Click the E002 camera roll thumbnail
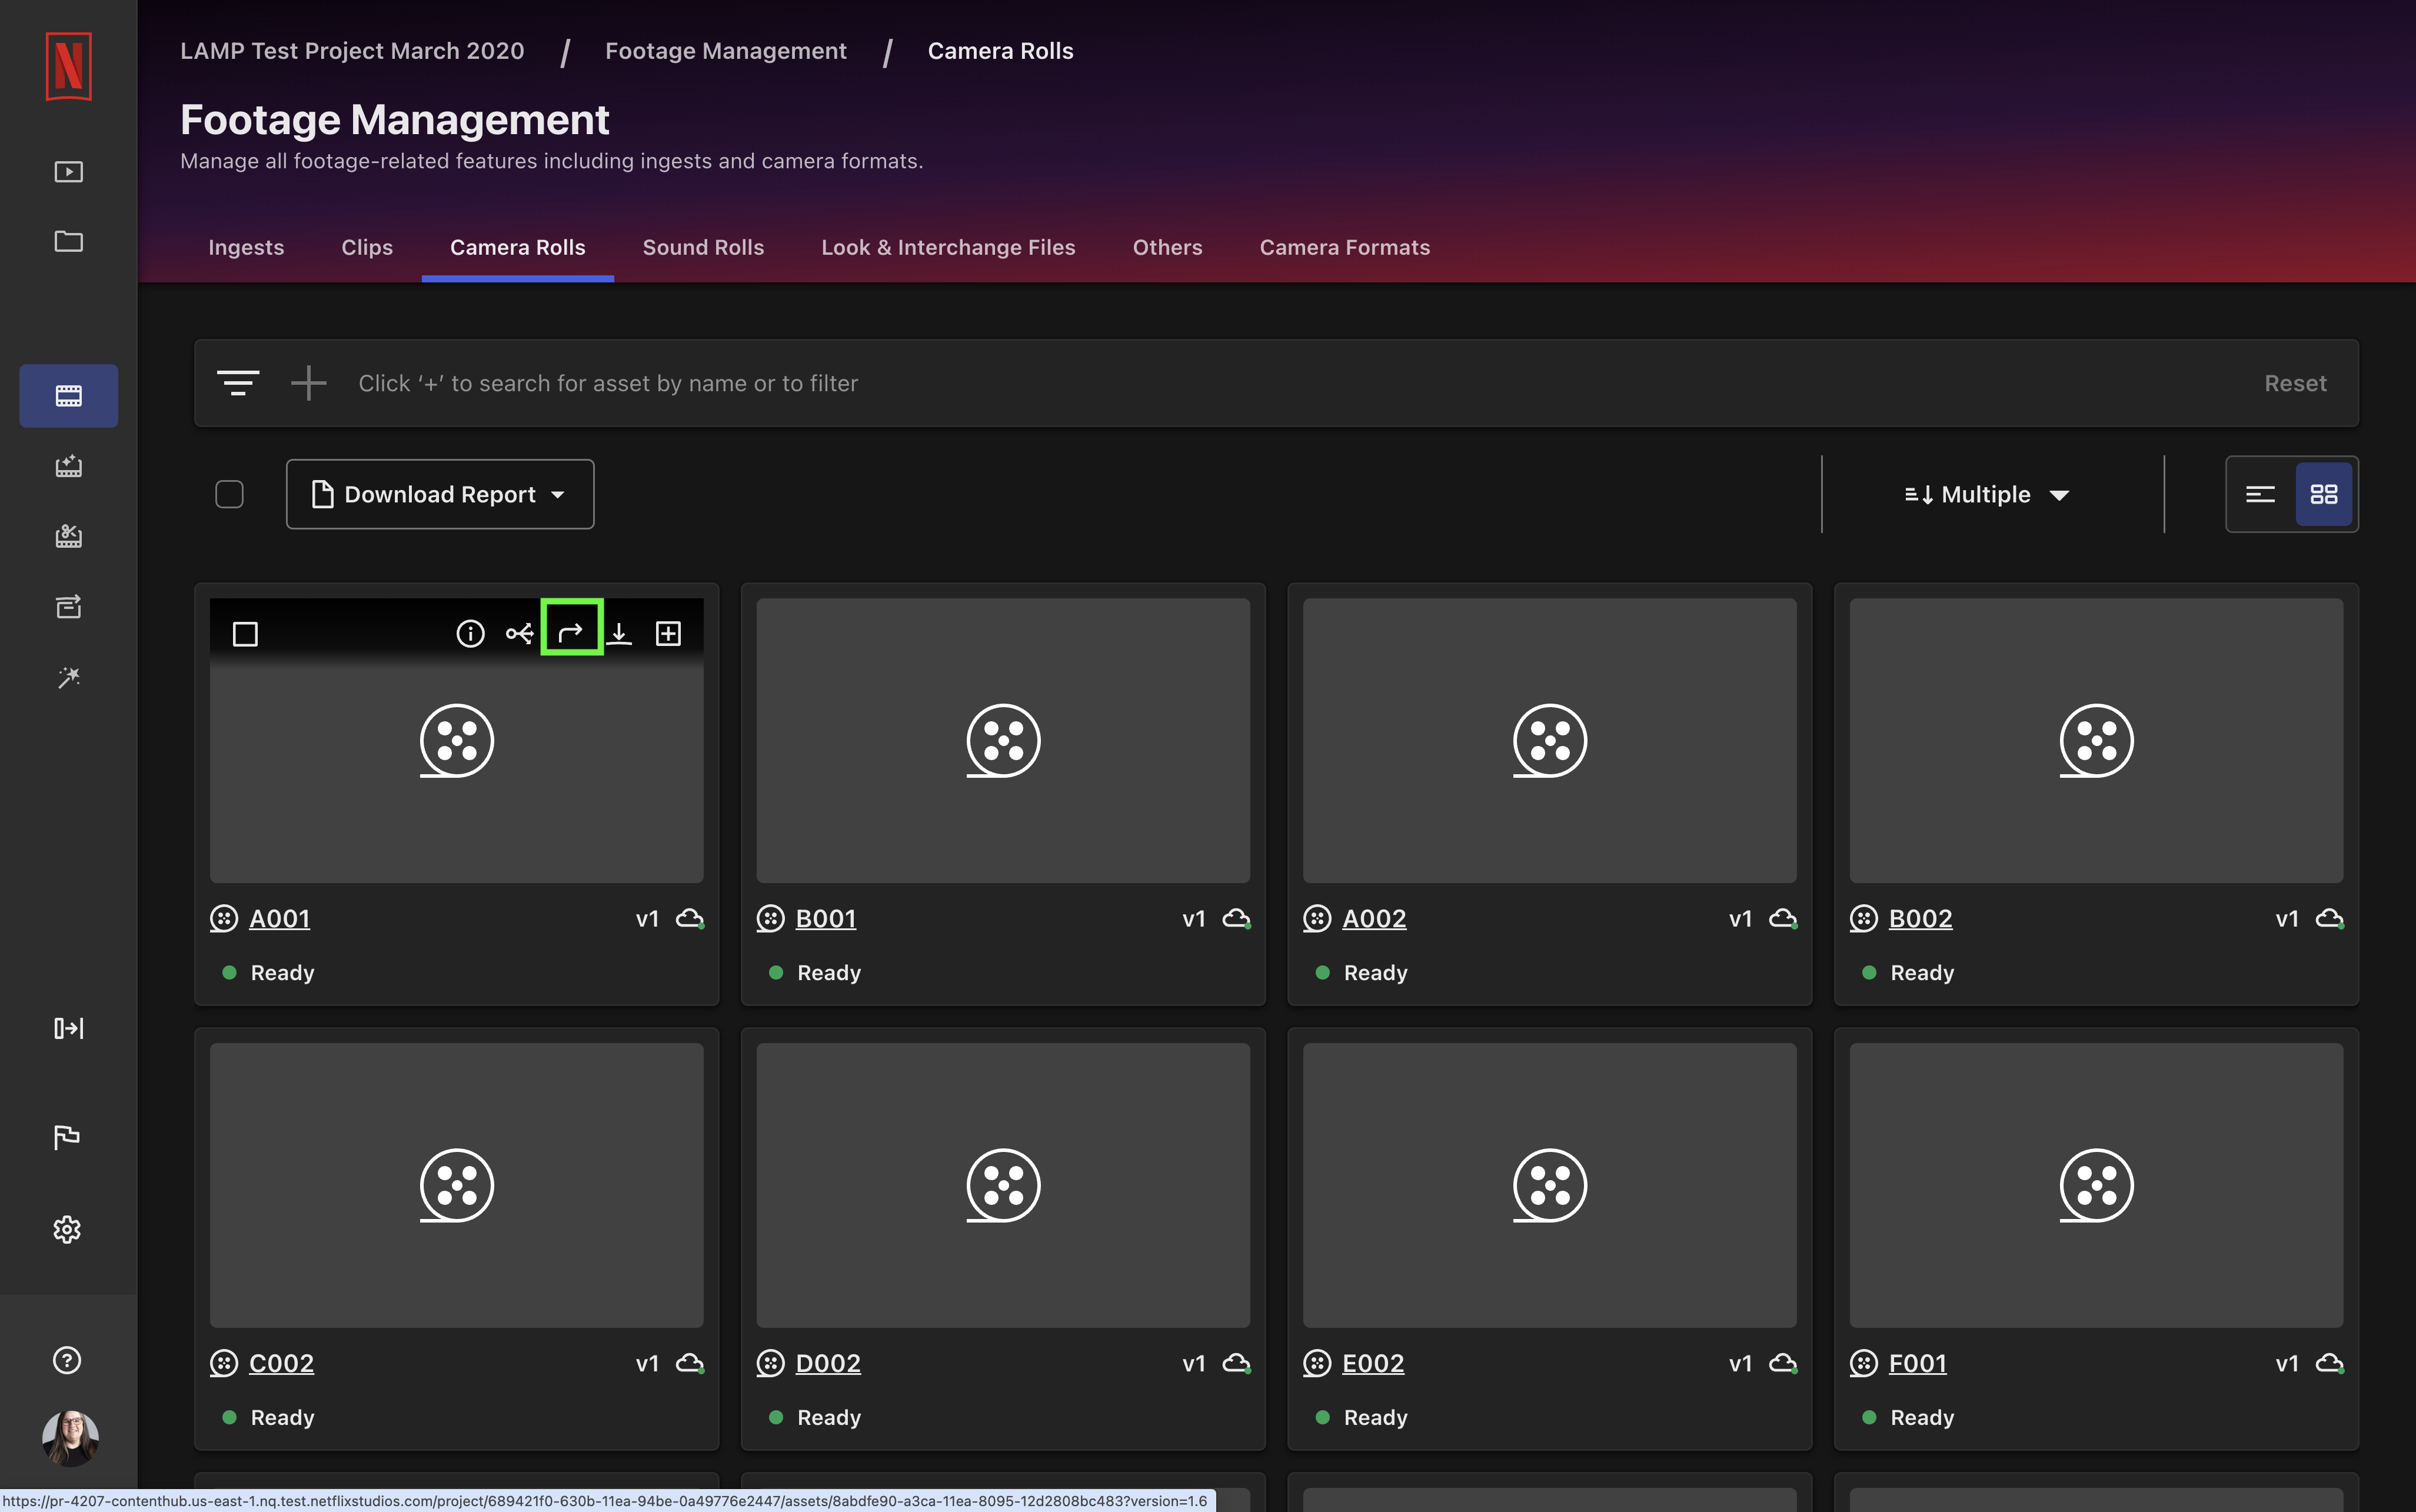 1549,1185
